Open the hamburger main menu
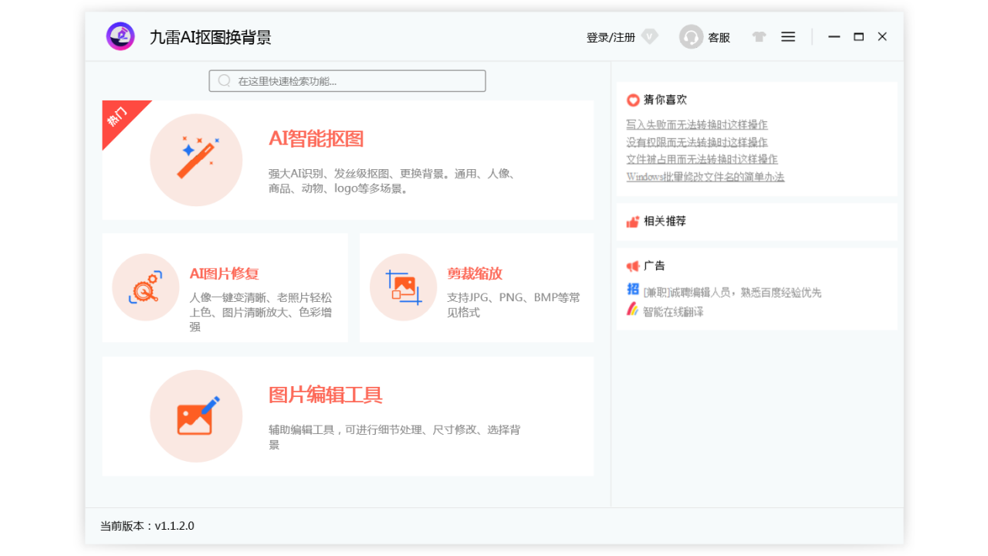Image resolution: width=988 pixels, height=556 pixels. pyautogui.click(x=788, y=36)
